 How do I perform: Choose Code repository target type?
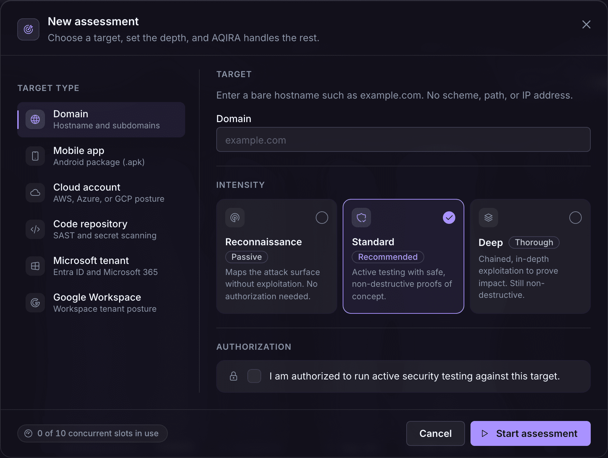coord(101,230)
